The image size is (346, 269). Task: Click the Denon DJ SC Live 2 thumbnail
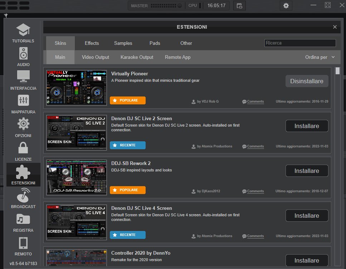[x=77, y=133]
